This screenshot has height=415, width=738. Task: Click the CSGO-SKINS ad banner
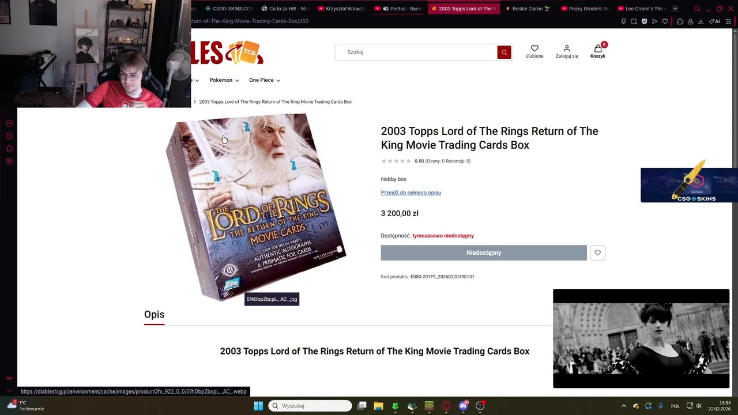click(689, 185)
